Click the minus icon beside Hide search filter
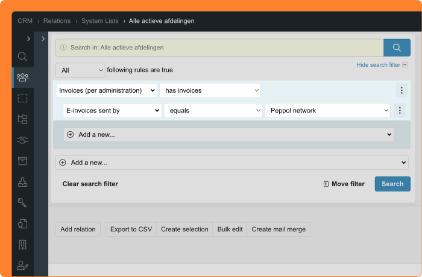Image resolution: width=422 pixels, height=277 pixels. point(405,65)
